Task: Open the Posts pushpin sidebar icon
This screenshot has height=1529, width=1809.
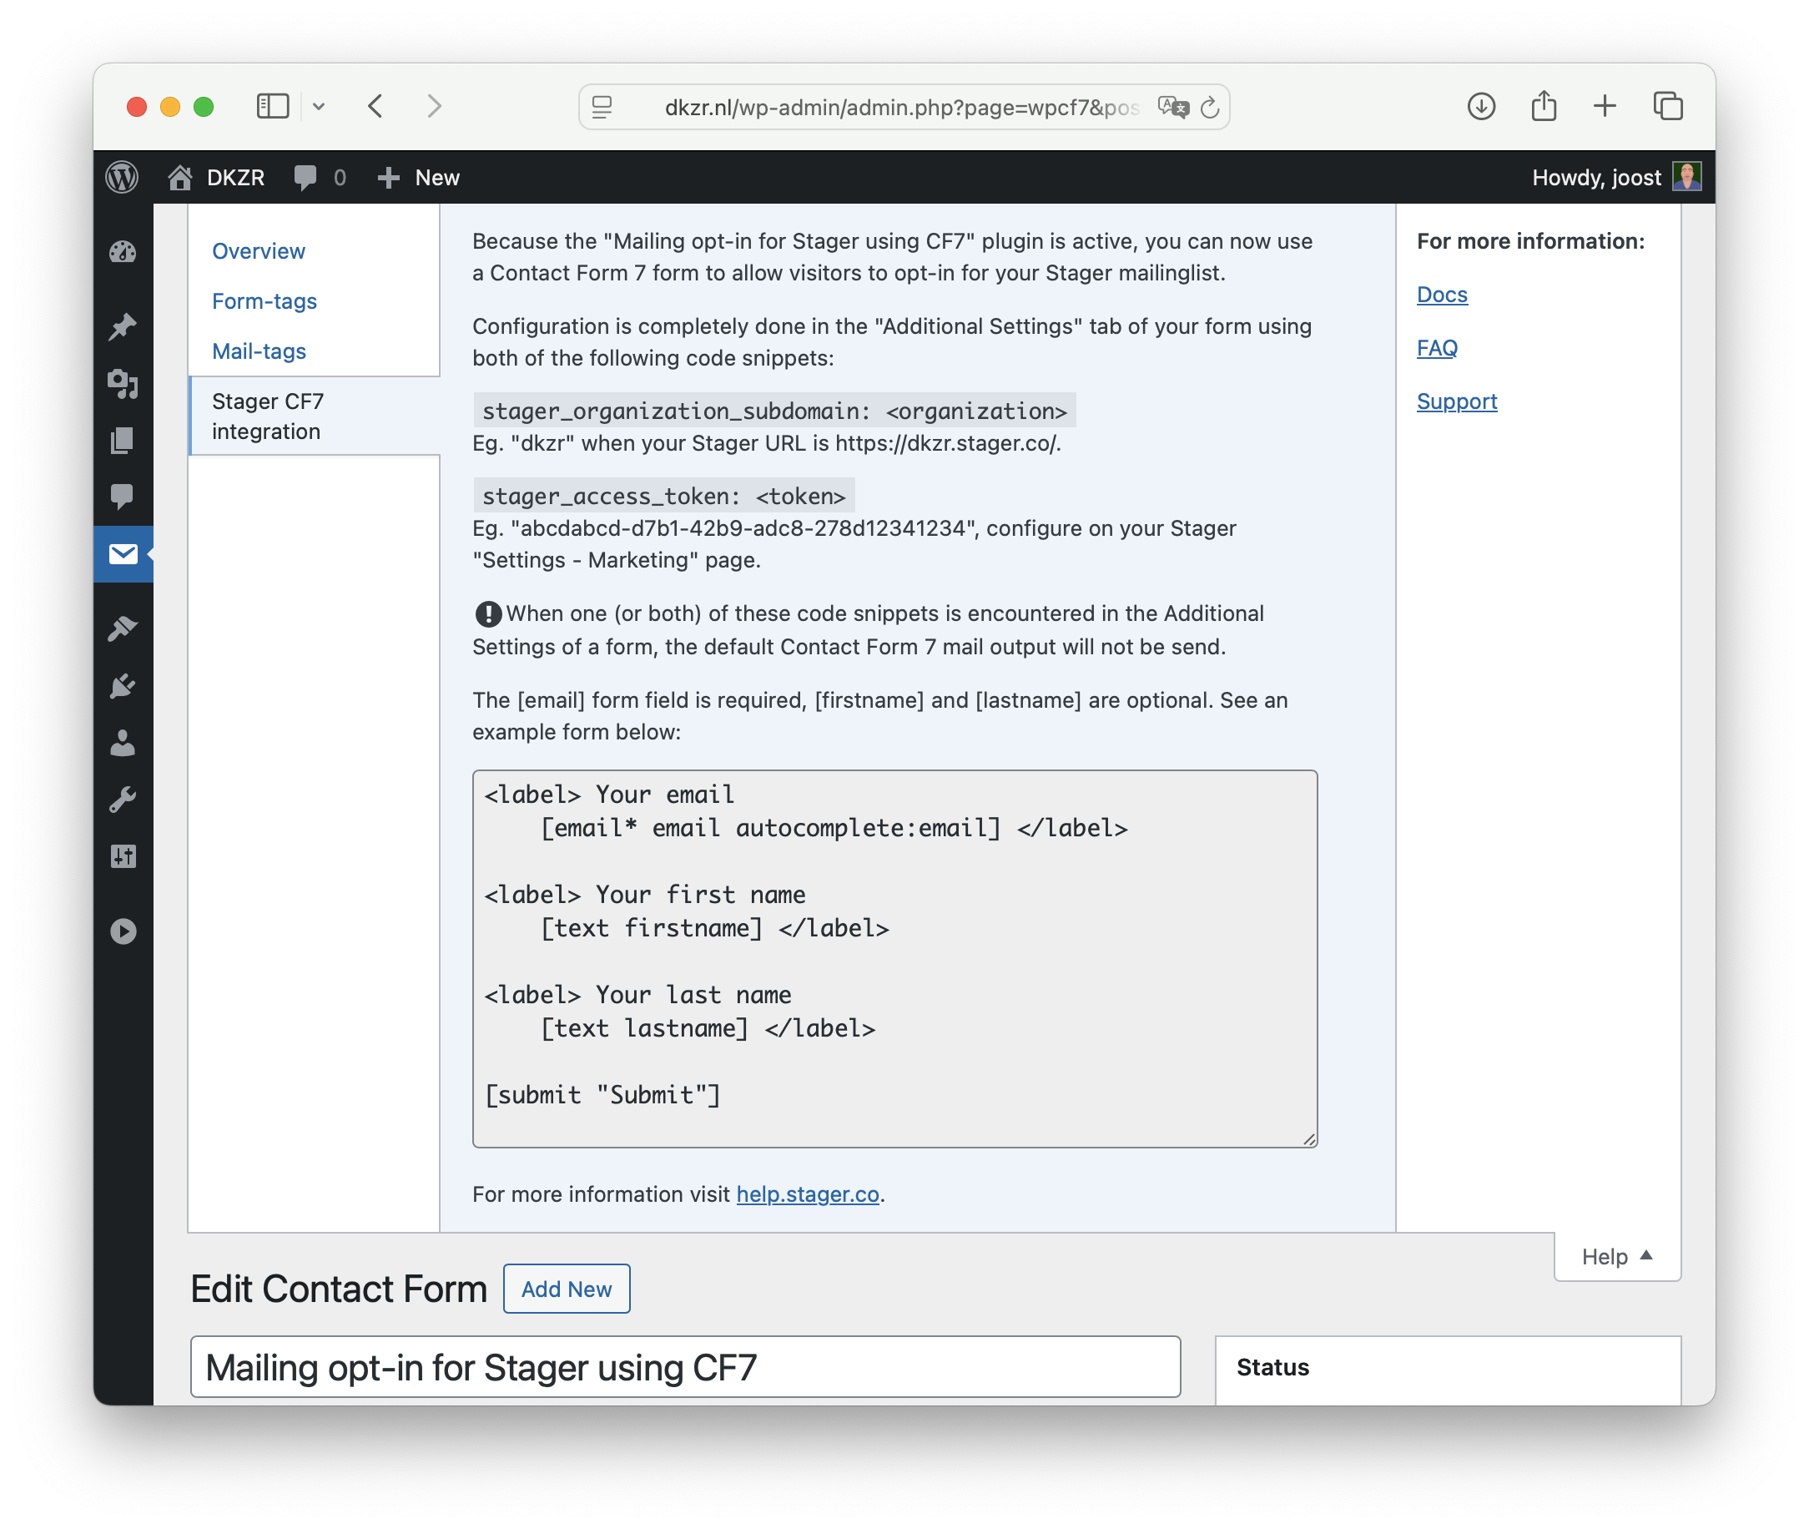Action: (123, 327)
